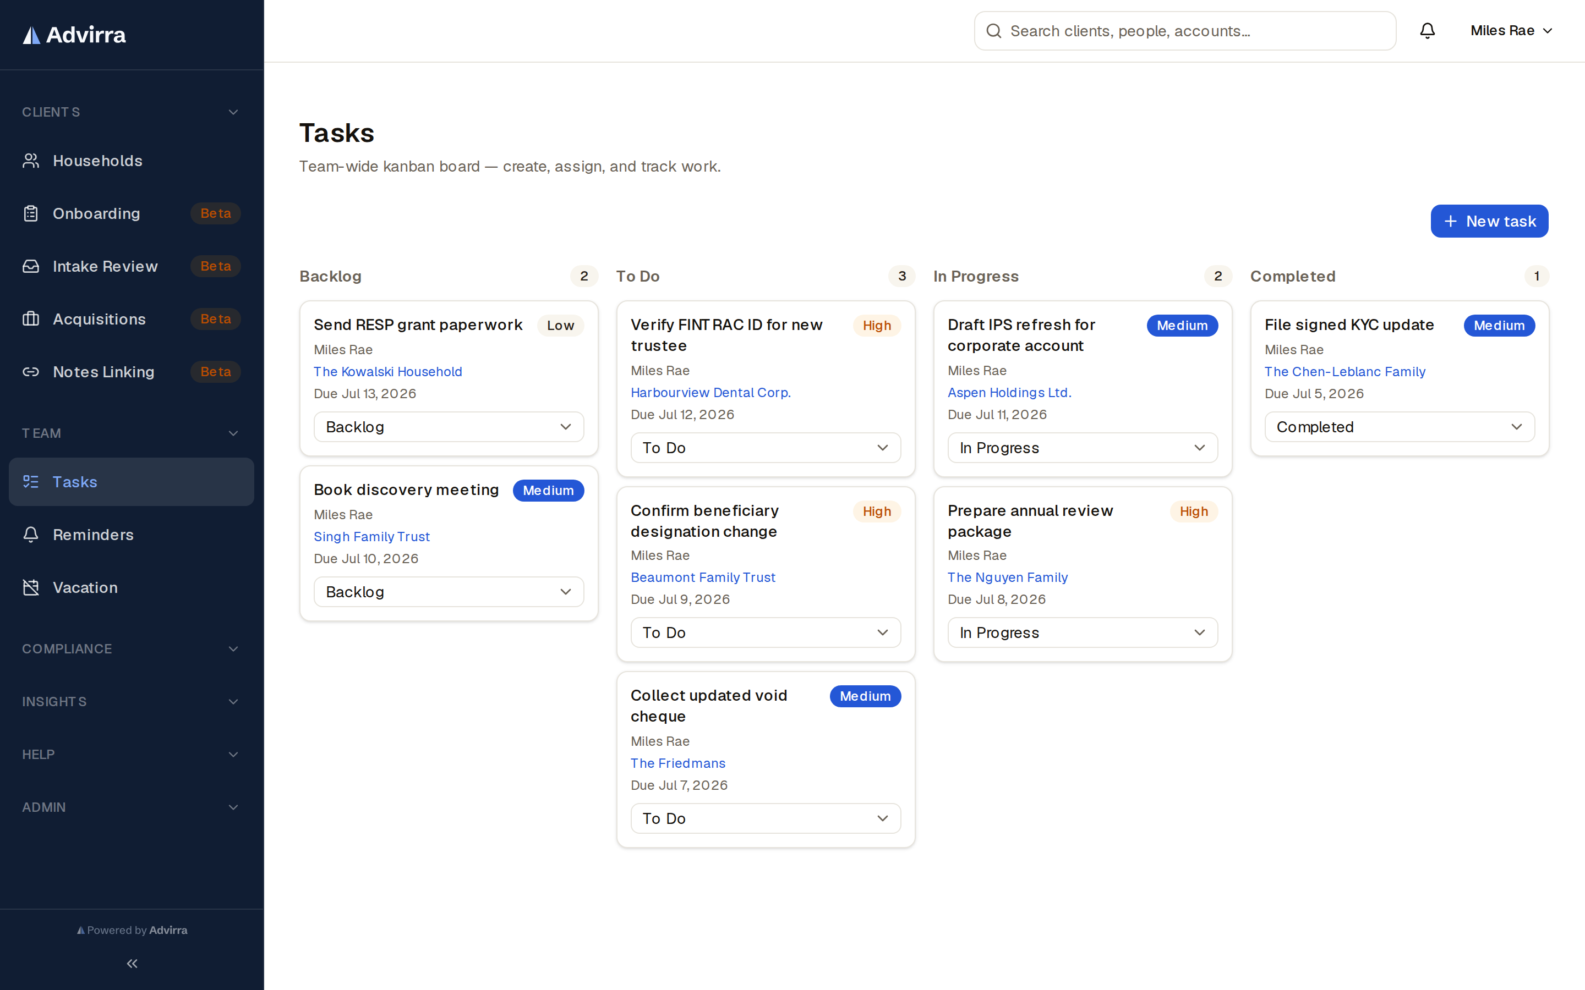The image size is (1585, 990).
Task: Click the Low priority badge
Action: coord(560,326)
